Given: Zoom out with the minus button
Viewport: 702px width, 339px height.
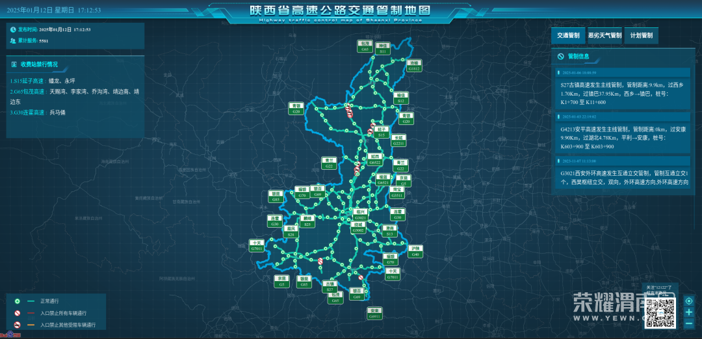Looking at the screenshot, I should tap(688, 323).
